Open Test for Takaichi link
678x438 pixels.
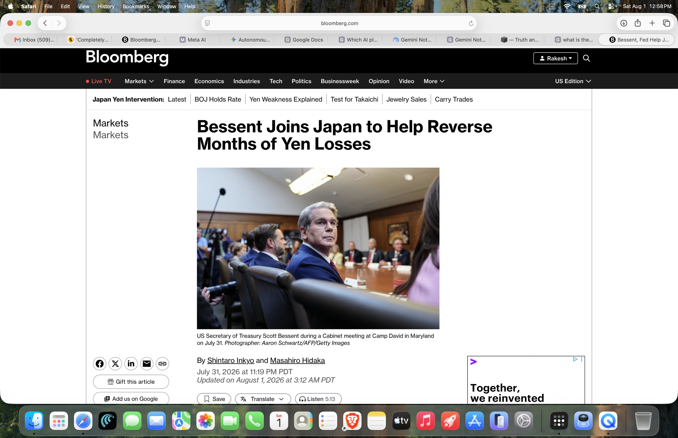coord(354,99)
